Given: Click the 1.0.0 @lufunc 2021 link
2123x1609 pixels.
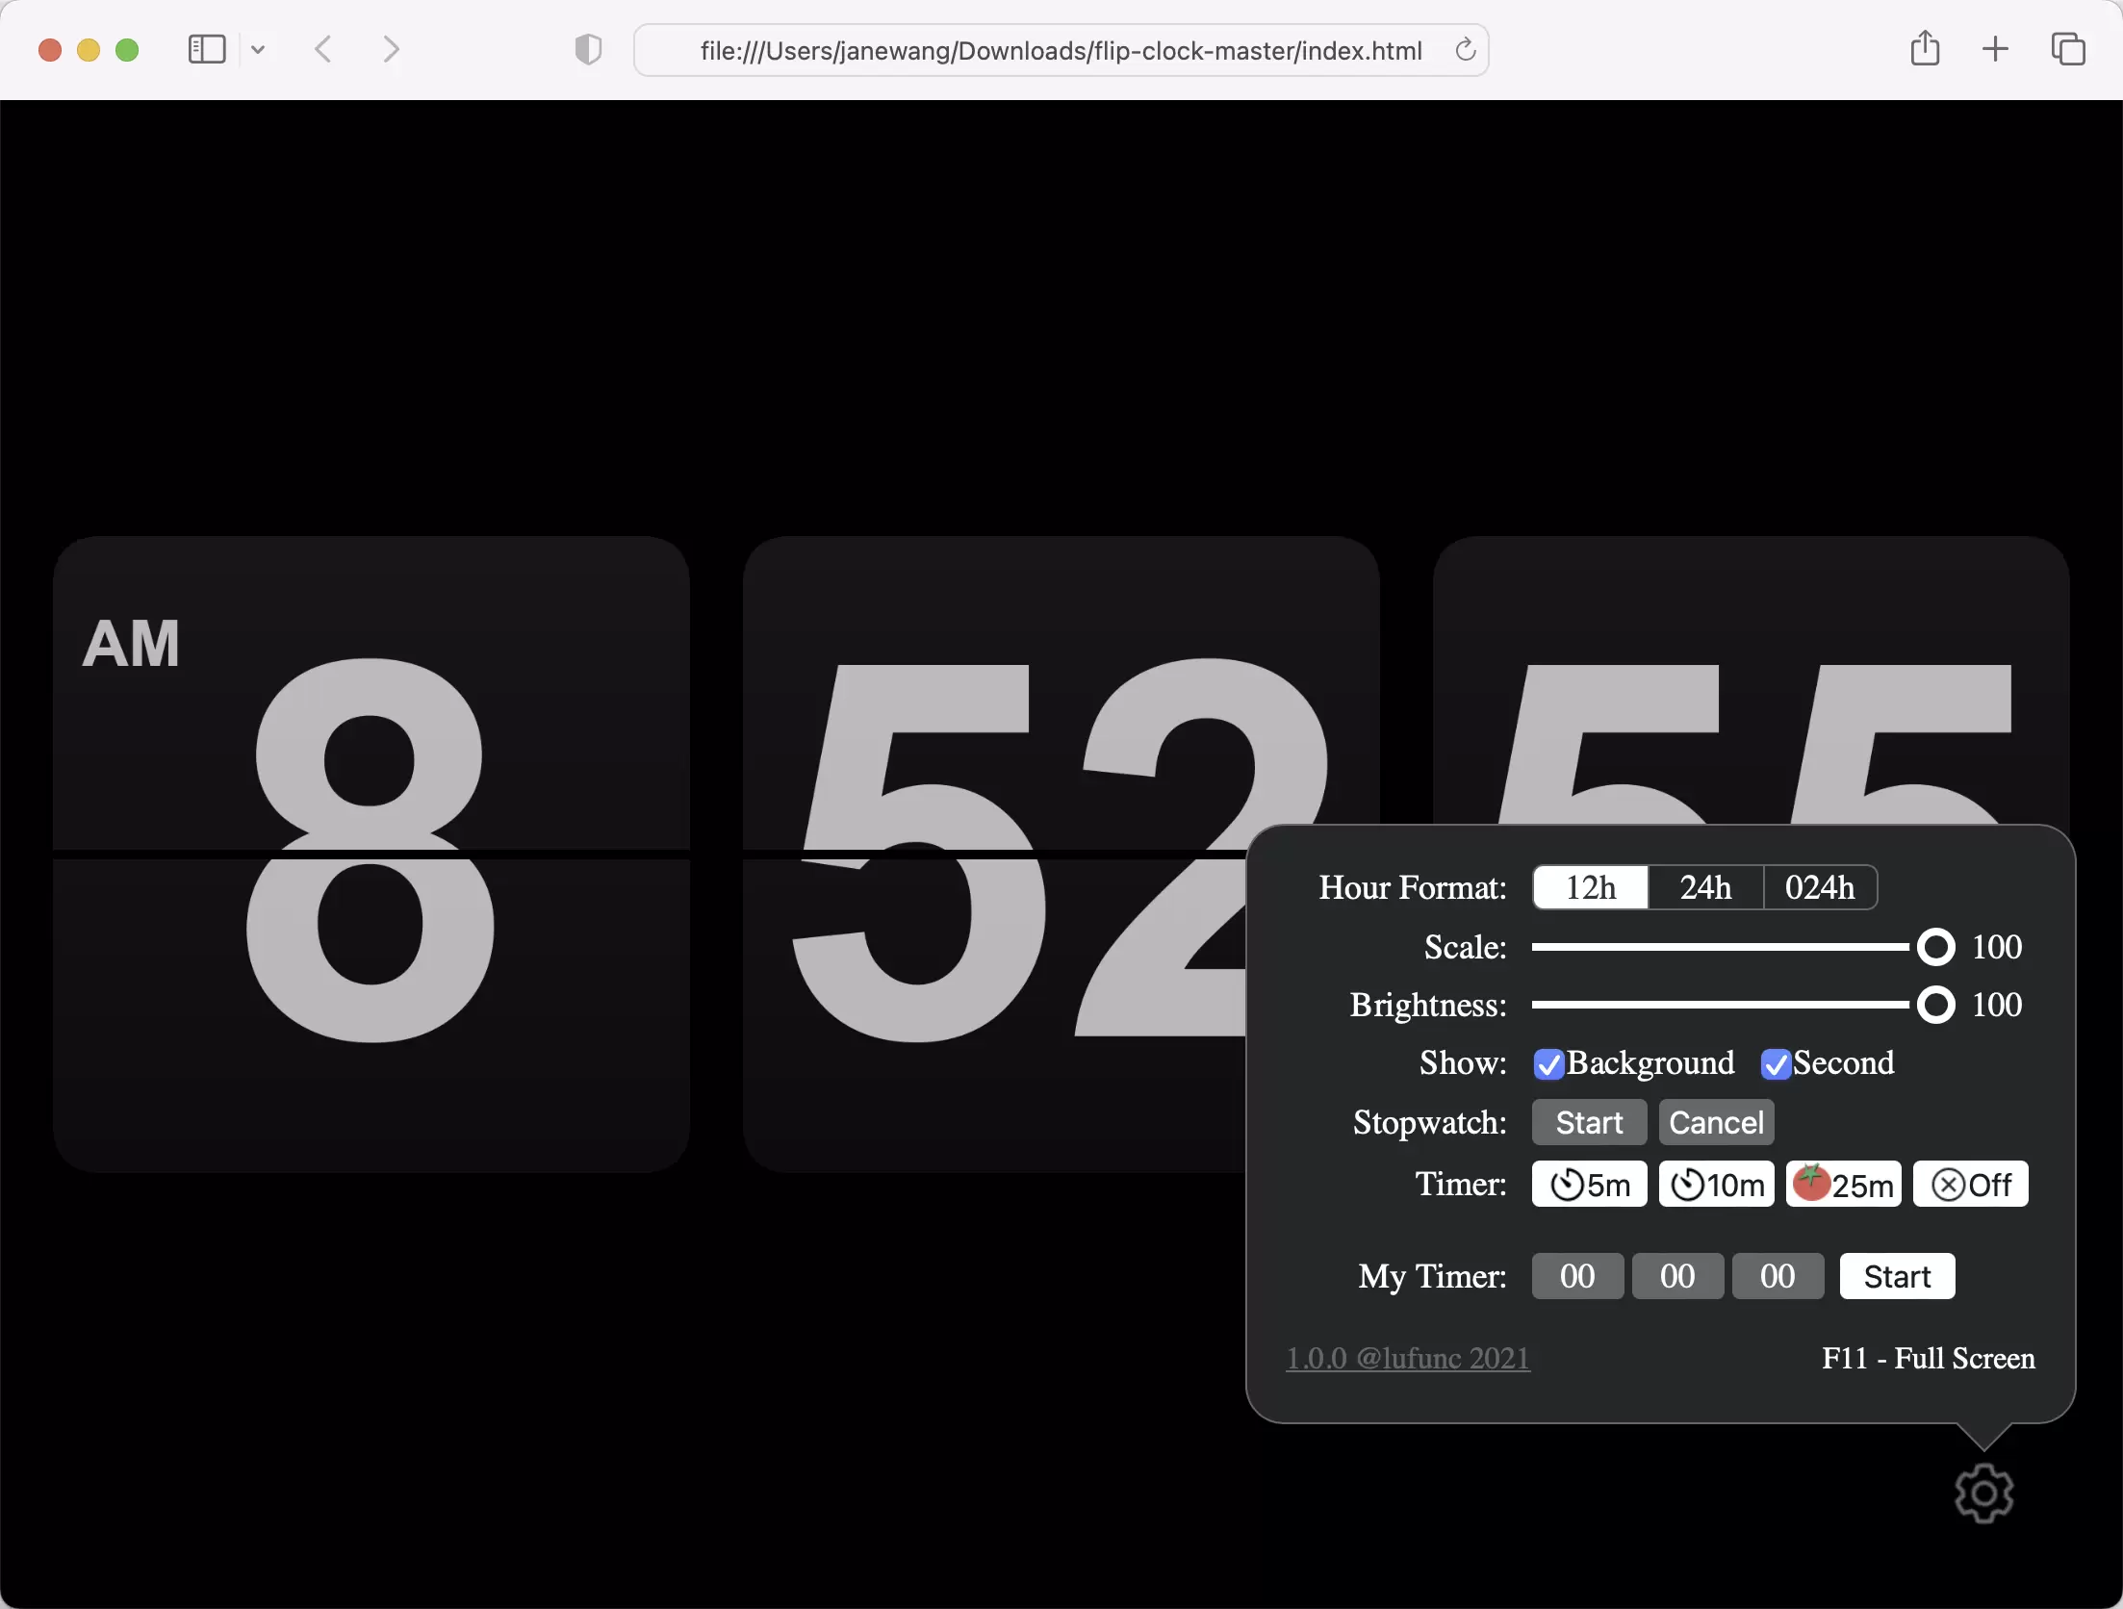Looking at the screenshot, I should pyautogui.click(x=1408, y=1357).
